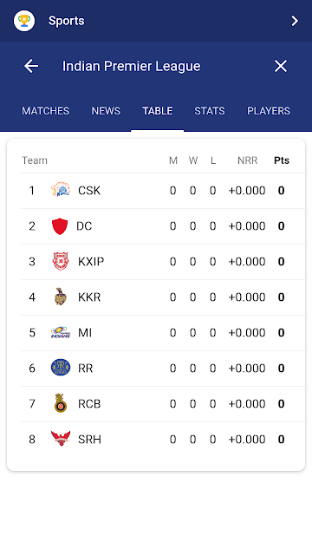Click the RCB team logo
Screen dimensions: 312x555
pyautogui.click(x=61, y=403)
